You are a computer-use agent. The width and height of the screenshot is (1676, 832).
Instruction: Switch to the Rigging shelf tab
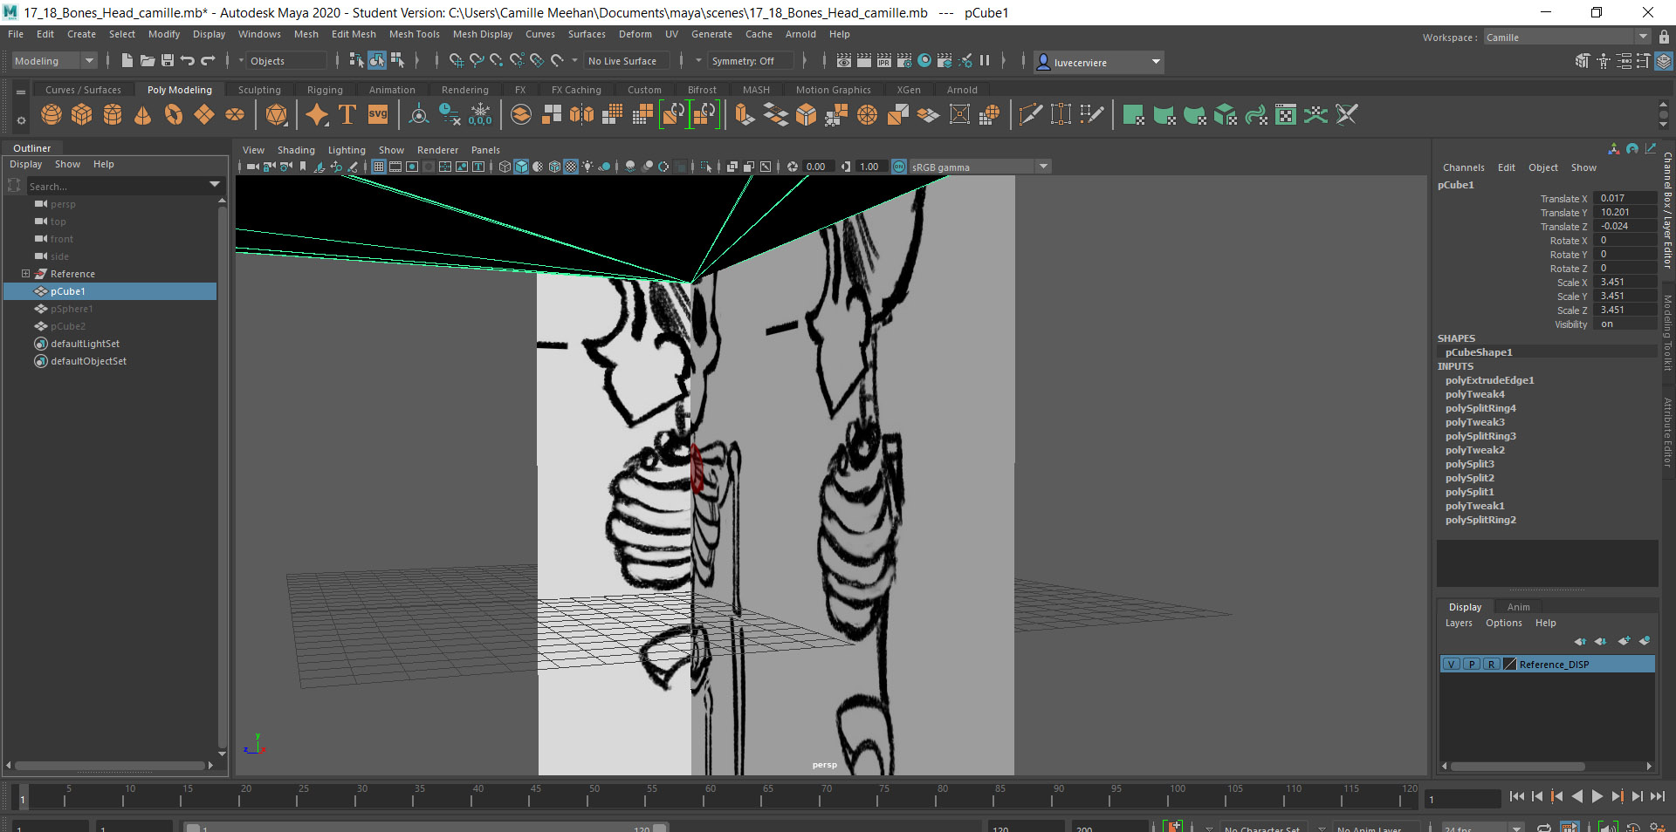(325, 90)
